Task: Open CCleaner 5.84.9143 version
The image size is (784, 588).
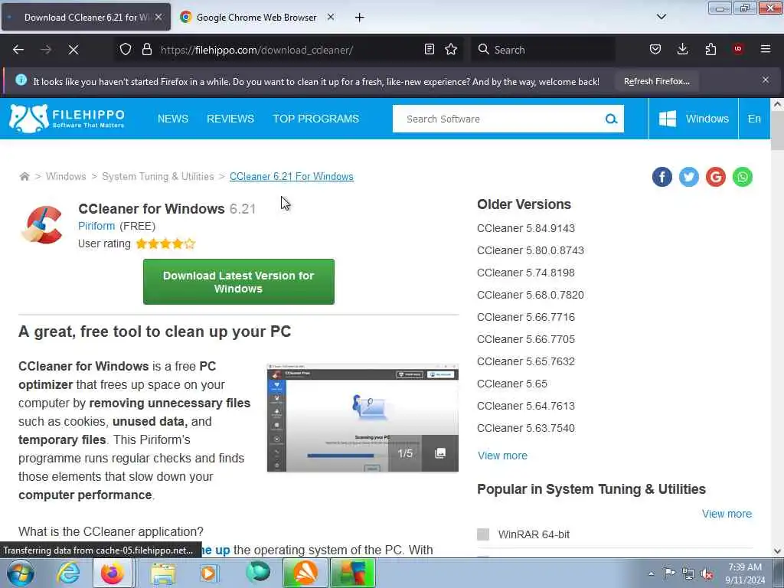Action: point(526,228)
